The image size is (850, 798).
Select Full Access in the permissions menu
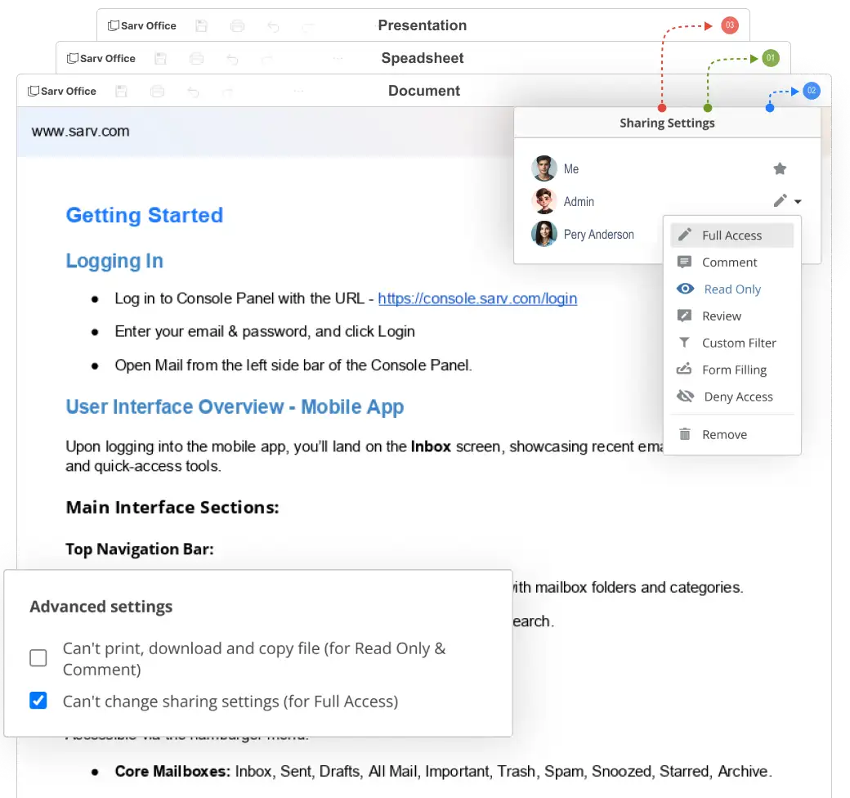tap(731, 235)
